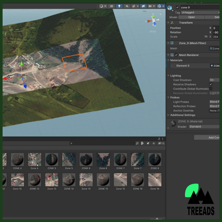The height and width of the screenshot is (222, 222).
Task: Toggle 2D view mode in Scene toolbar
Action: (111, 6)
